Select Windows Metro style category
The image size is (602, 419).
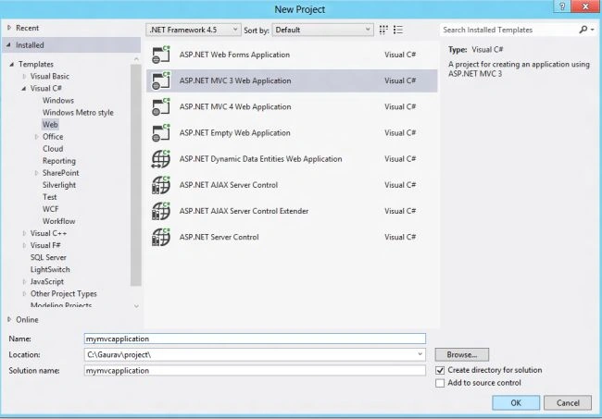point(78,113)
